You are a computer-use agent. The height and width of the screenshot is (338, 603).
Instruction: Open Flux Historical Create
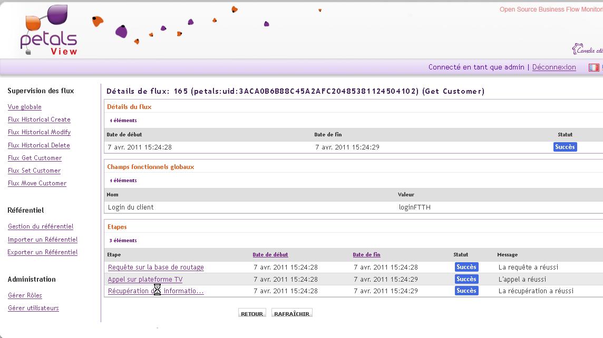tap(39, 120)
